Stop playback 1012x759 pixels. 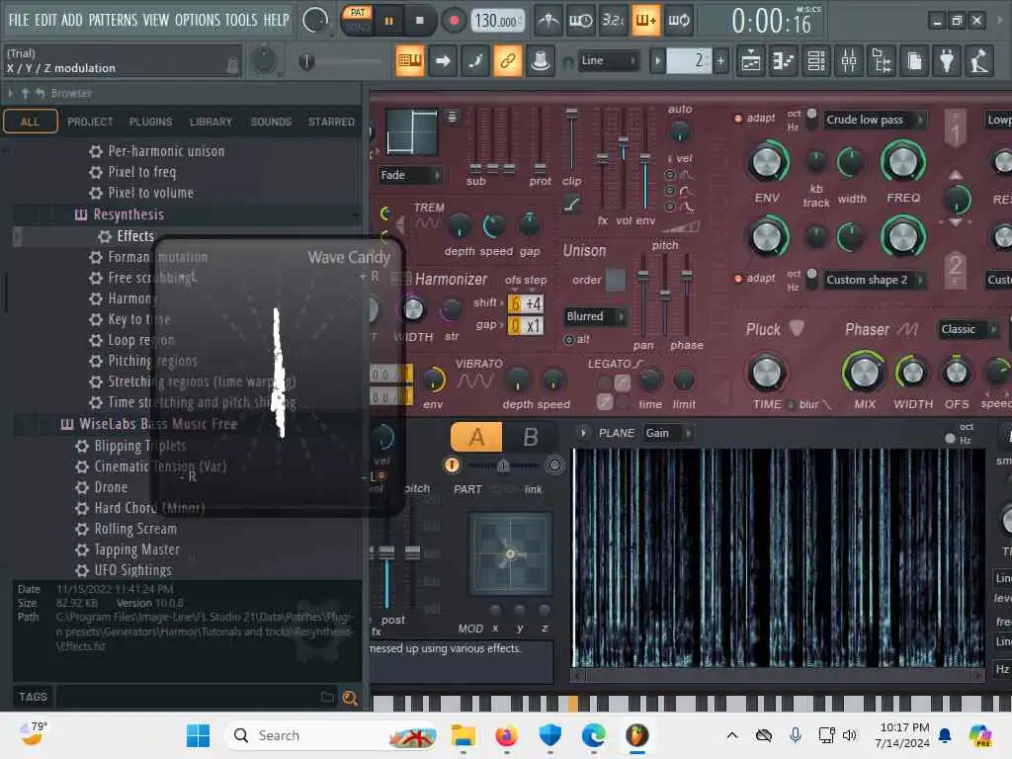[419, 21]
